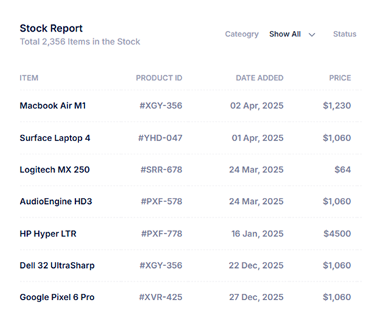
Task: Click the Logitech MX 250 date 24 Mar, 2025
Action: click(x=256, y=170)
